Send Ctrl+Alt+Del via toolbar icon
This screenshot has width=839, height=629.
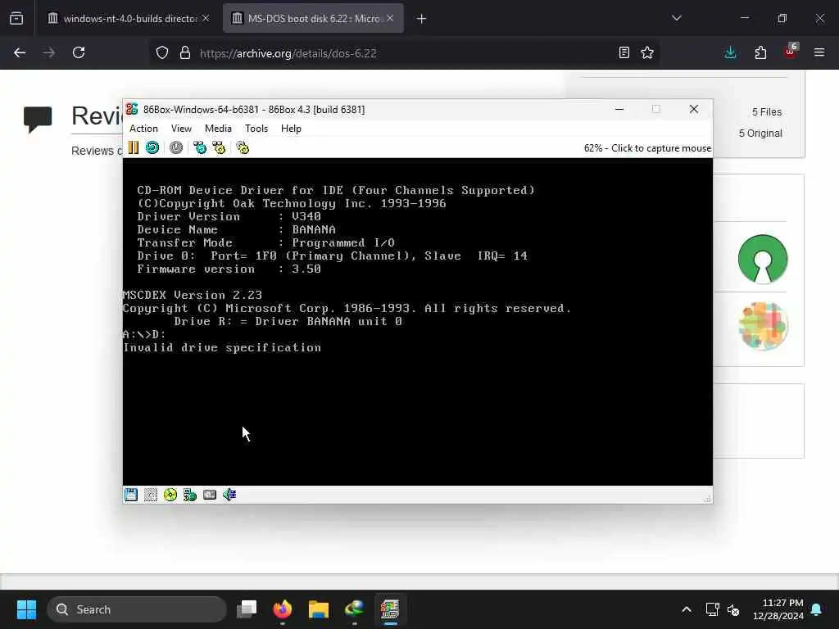click(x=200, y=147)
